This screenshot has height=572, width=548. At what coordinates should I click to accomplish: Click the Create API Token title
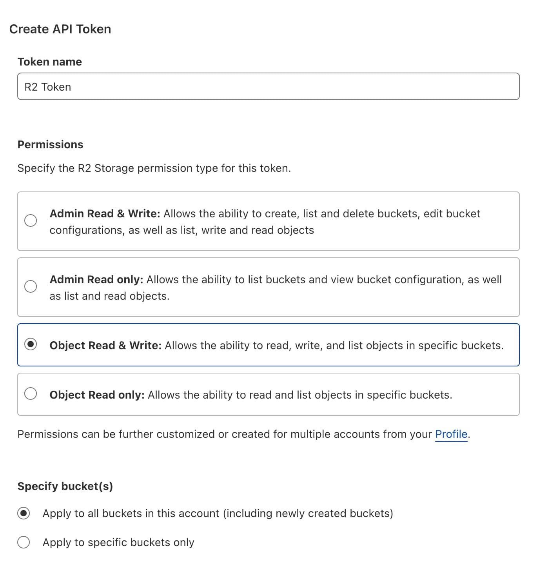point(60,28)
